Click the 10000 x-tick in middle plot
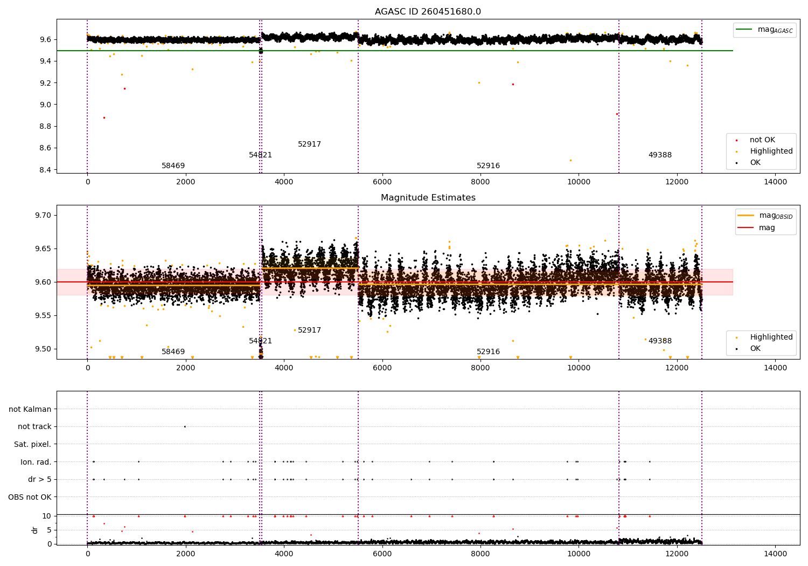Screen dimensions: 808x566 tap(579, 368)
